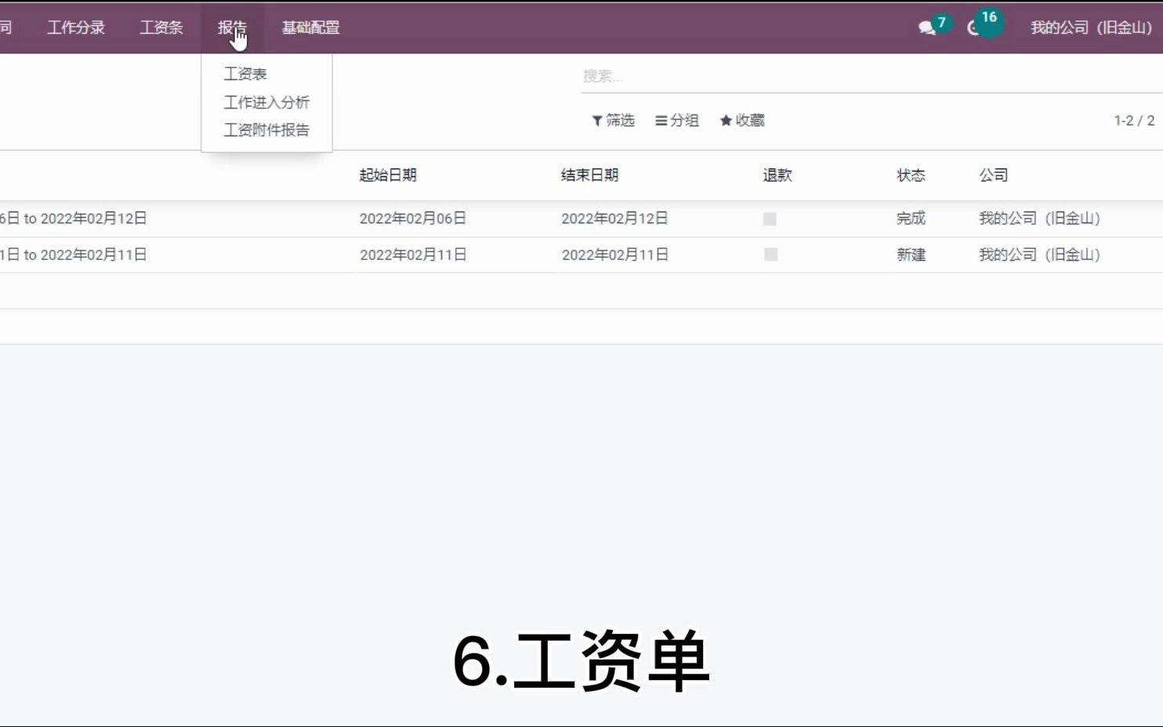
Task: Sort by the 公司 column header
Action: [994, 175]
